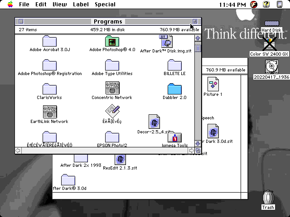Click the Programs window title bar

(108, 21)
